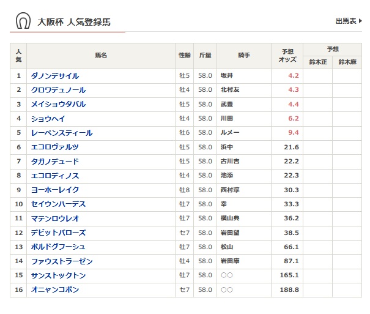Click jockey name 池添

pos(227,176)
